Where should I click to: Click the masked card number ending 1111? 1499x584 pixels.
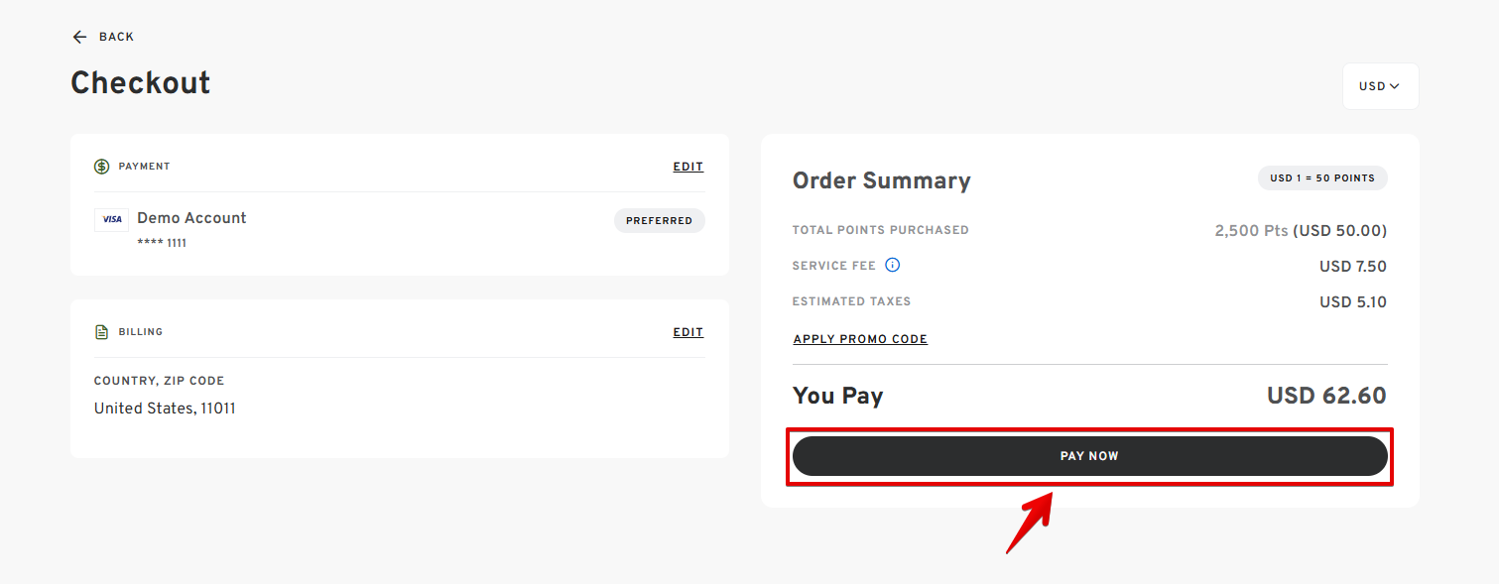pyautogui.click(x=162, y=243)
